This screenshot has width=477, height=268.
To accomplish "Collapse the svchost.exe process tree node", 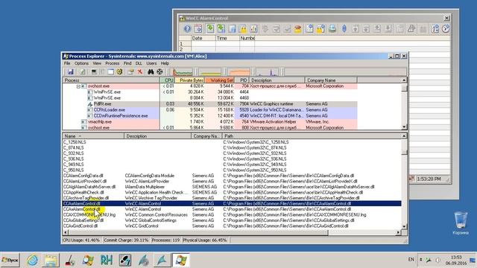I will (x=78, y=86).
